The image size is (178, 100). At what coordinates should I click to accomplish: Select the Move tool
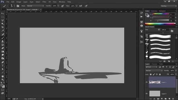pos(3,14)
